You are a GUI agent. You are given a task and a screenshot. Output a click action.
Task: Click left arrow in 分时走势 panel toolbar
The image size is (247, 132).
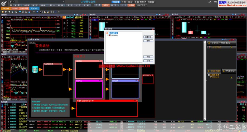click(2, 17)
